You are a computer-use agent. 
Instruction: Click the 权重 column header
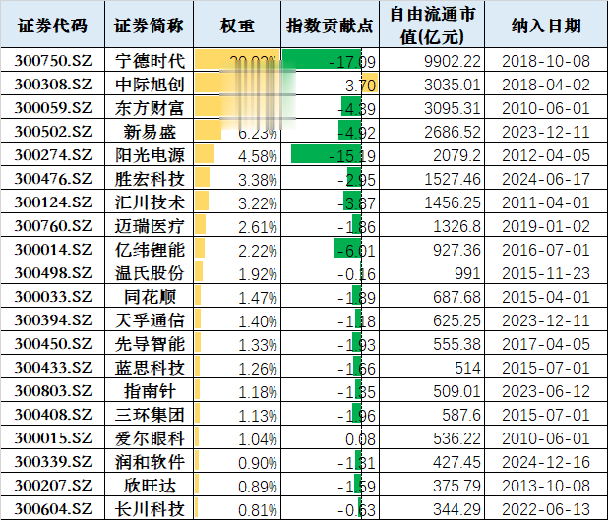237,26
